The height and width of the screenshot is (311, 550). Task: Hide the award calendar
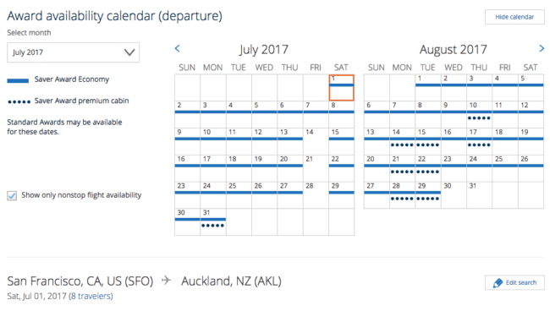pos(514,17)
